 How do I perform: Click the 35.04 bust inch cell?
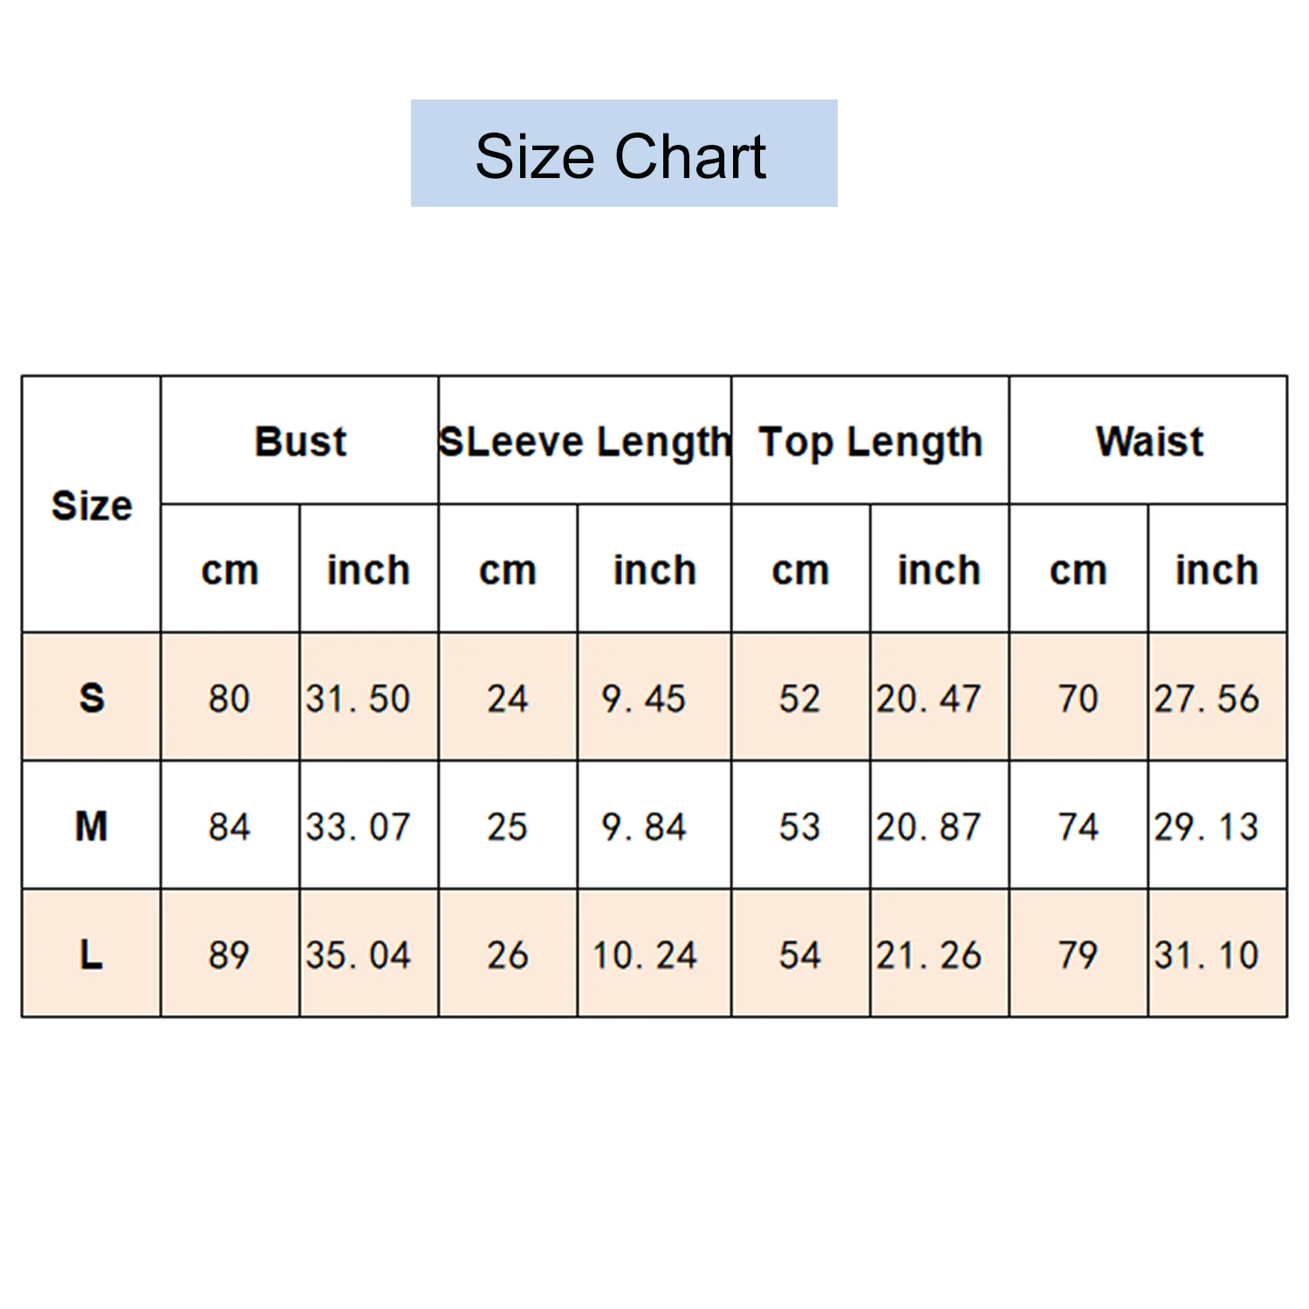click(x=359, y=955)
